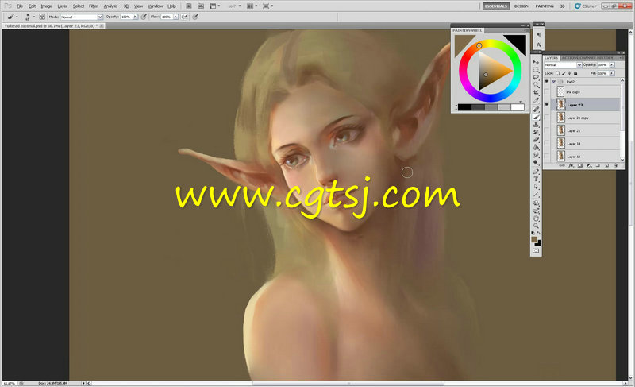The width and height of the screenshot is (635, 387).
Task: Select the Pen tool
Action: click(x=536, y=172)
